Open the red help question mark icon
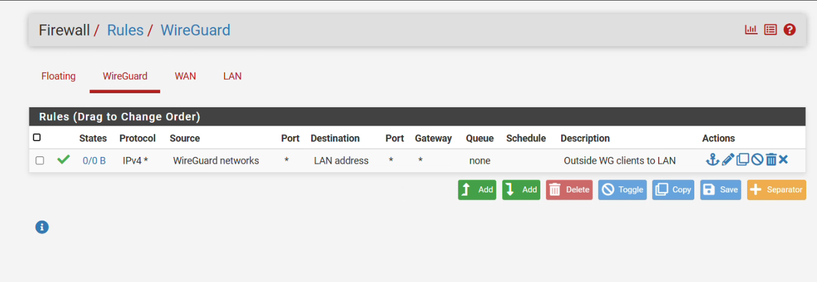This screenshot has height=282, width=817. 789,29
